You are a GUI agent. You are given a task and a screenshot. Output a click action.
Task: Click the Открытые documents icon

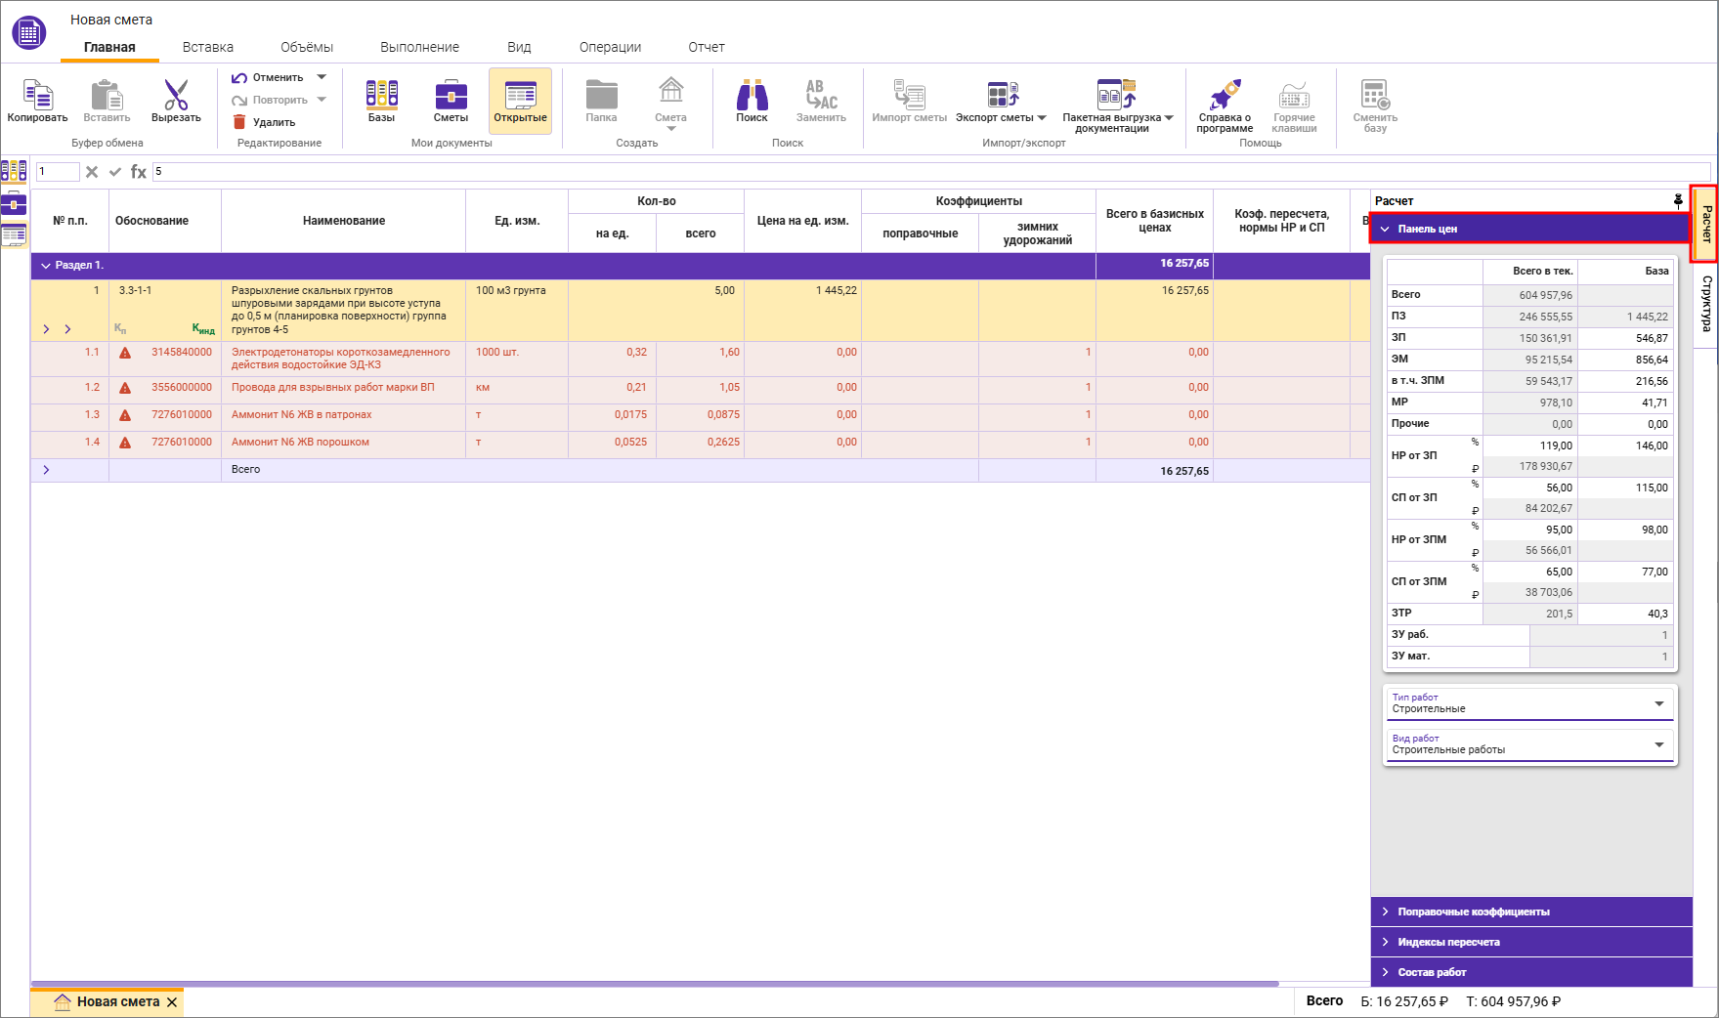(x=520, y=95)
